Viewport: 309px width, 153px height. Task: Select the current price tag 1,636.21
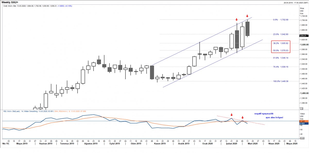(303, 36)
